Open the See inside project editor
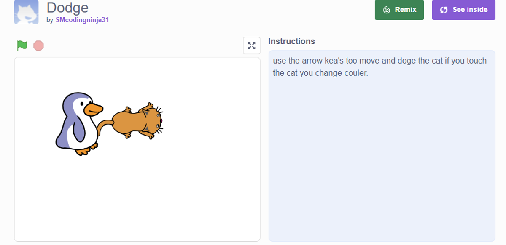506x245 pixels. (463, 10)
